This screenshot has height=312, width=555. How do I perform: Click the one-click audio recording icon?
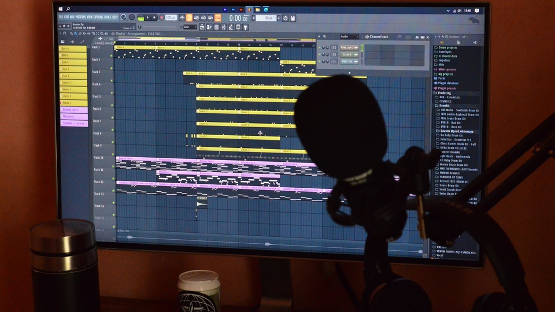(285, 18)
